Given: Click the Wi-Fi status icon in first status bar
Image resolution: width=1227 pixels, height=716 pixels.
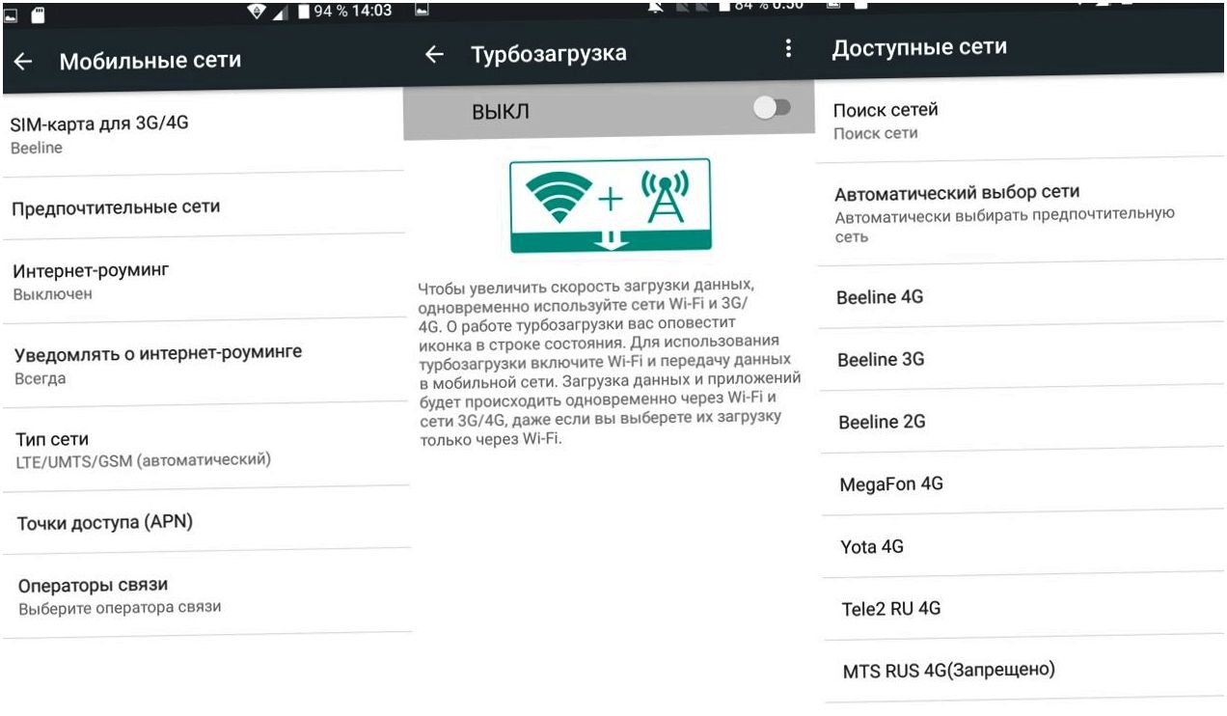Looking at the screenshot, I should tap(257, 12).
